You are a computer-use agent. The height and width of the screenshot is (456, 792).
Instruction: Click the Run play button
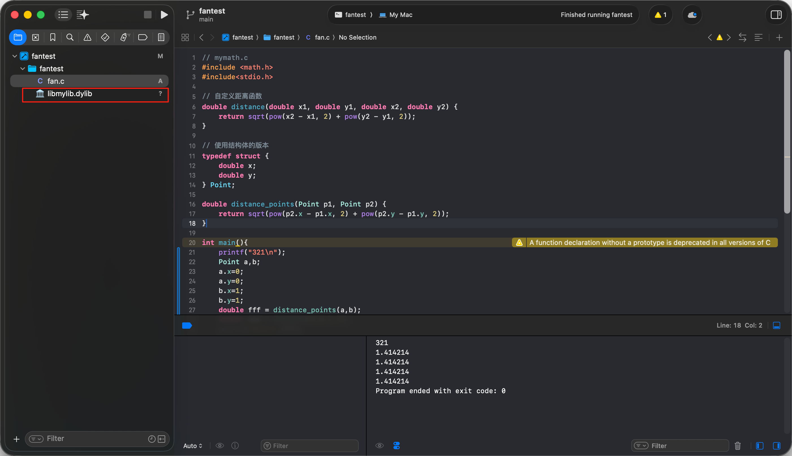[164, 15]
